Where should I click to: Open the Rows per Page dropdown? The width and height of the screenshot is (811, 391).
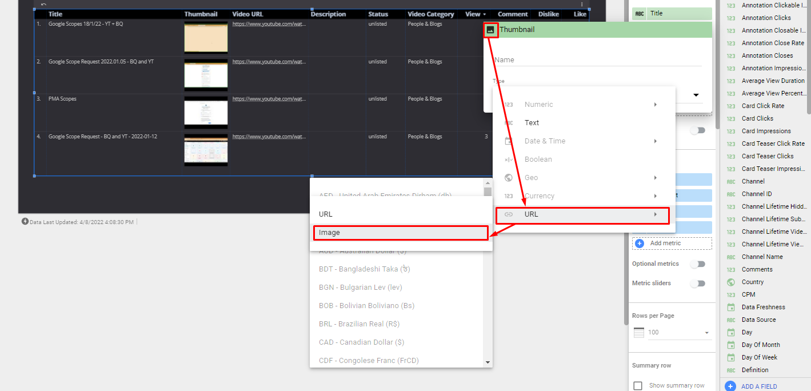click(x=679, y=333)
